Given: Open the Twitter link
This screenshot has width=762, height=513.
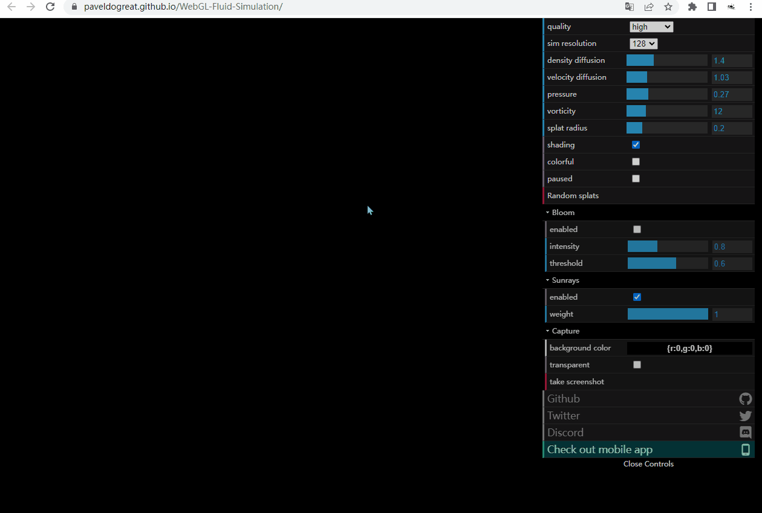Looking at the screenshot, I should 649,416.
